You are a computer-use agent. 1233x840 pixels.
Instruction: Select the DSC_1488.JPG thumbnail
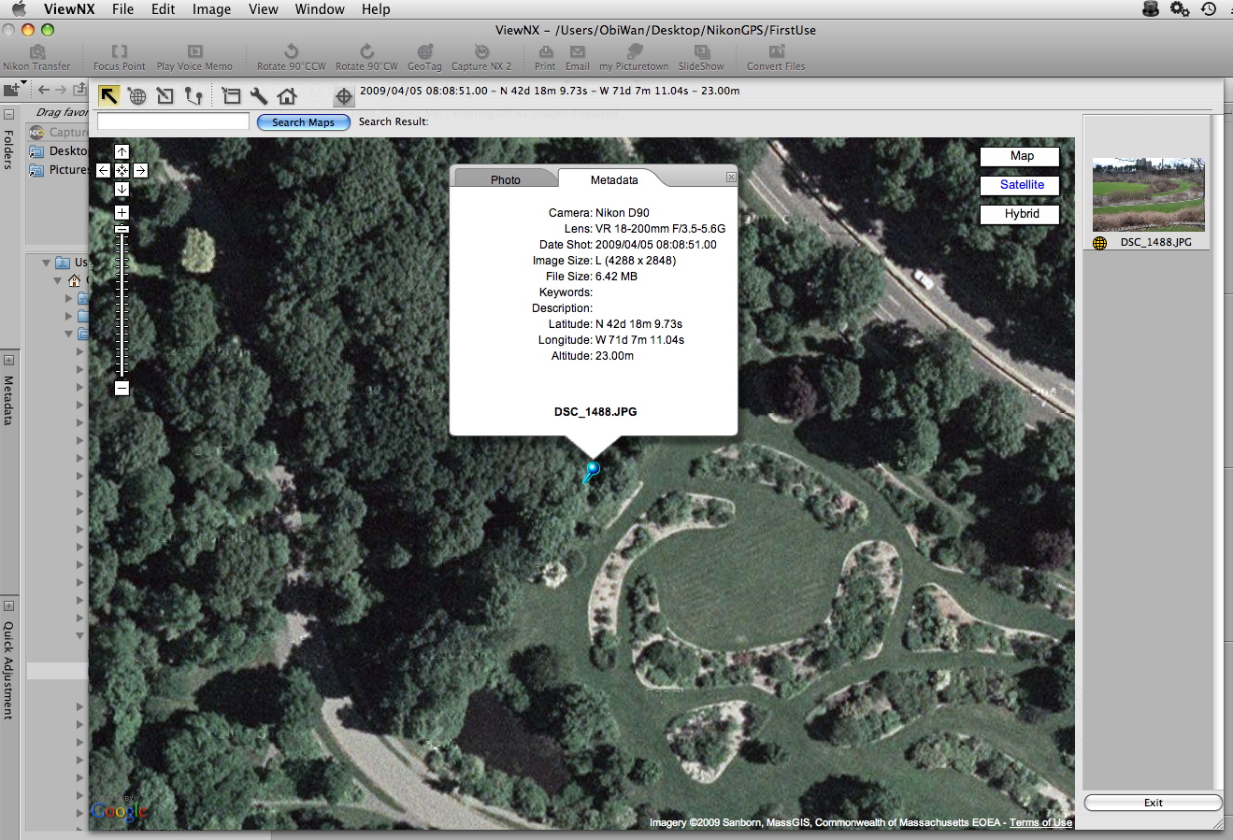point(1149,194)
